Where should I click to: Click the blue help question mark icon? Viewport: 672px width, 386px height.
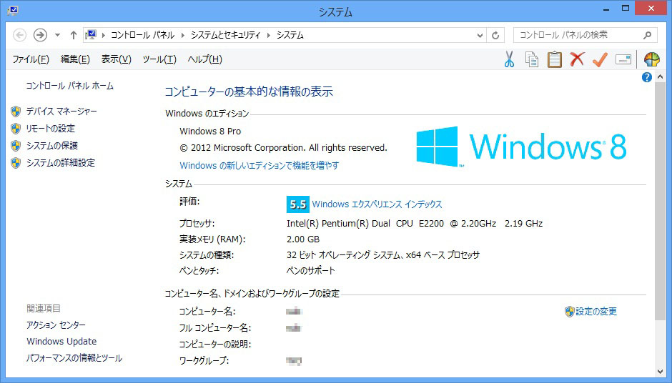pos(647,77)
